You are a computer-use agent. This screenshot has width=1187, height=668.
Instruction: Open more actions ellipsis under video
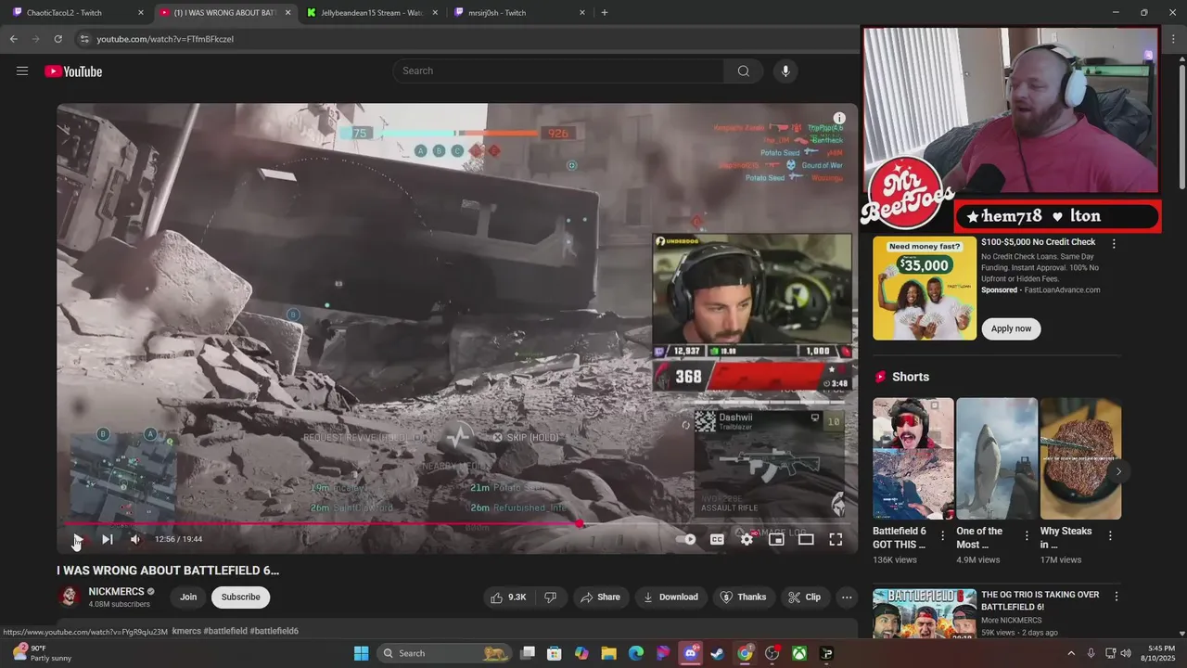point(847,597)
